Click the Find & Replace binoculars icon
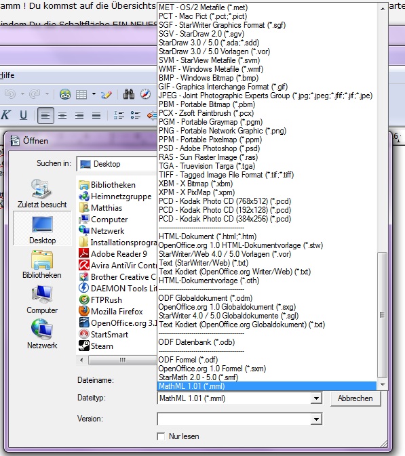Viewport: 405px width, 456px height. point(129,94)
